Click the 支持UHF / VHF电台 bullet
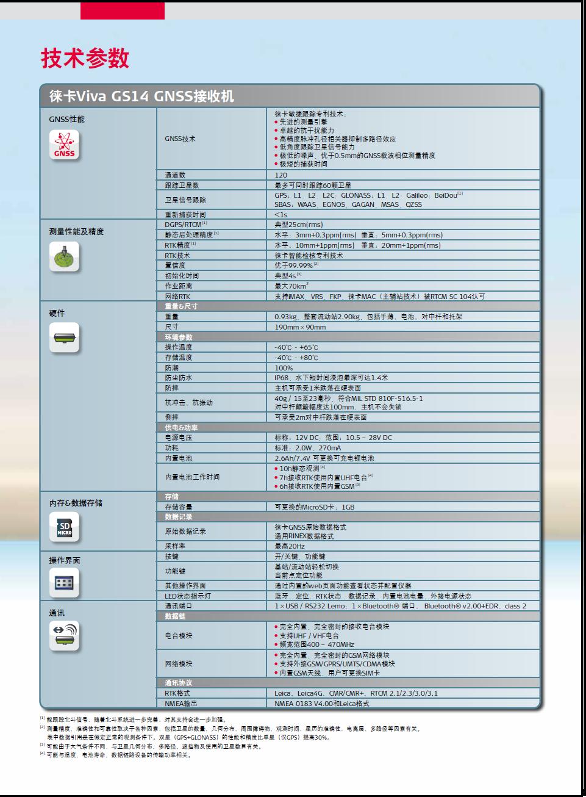The width and height of the screenshot is (586, 797). click(x=306, y=636)
